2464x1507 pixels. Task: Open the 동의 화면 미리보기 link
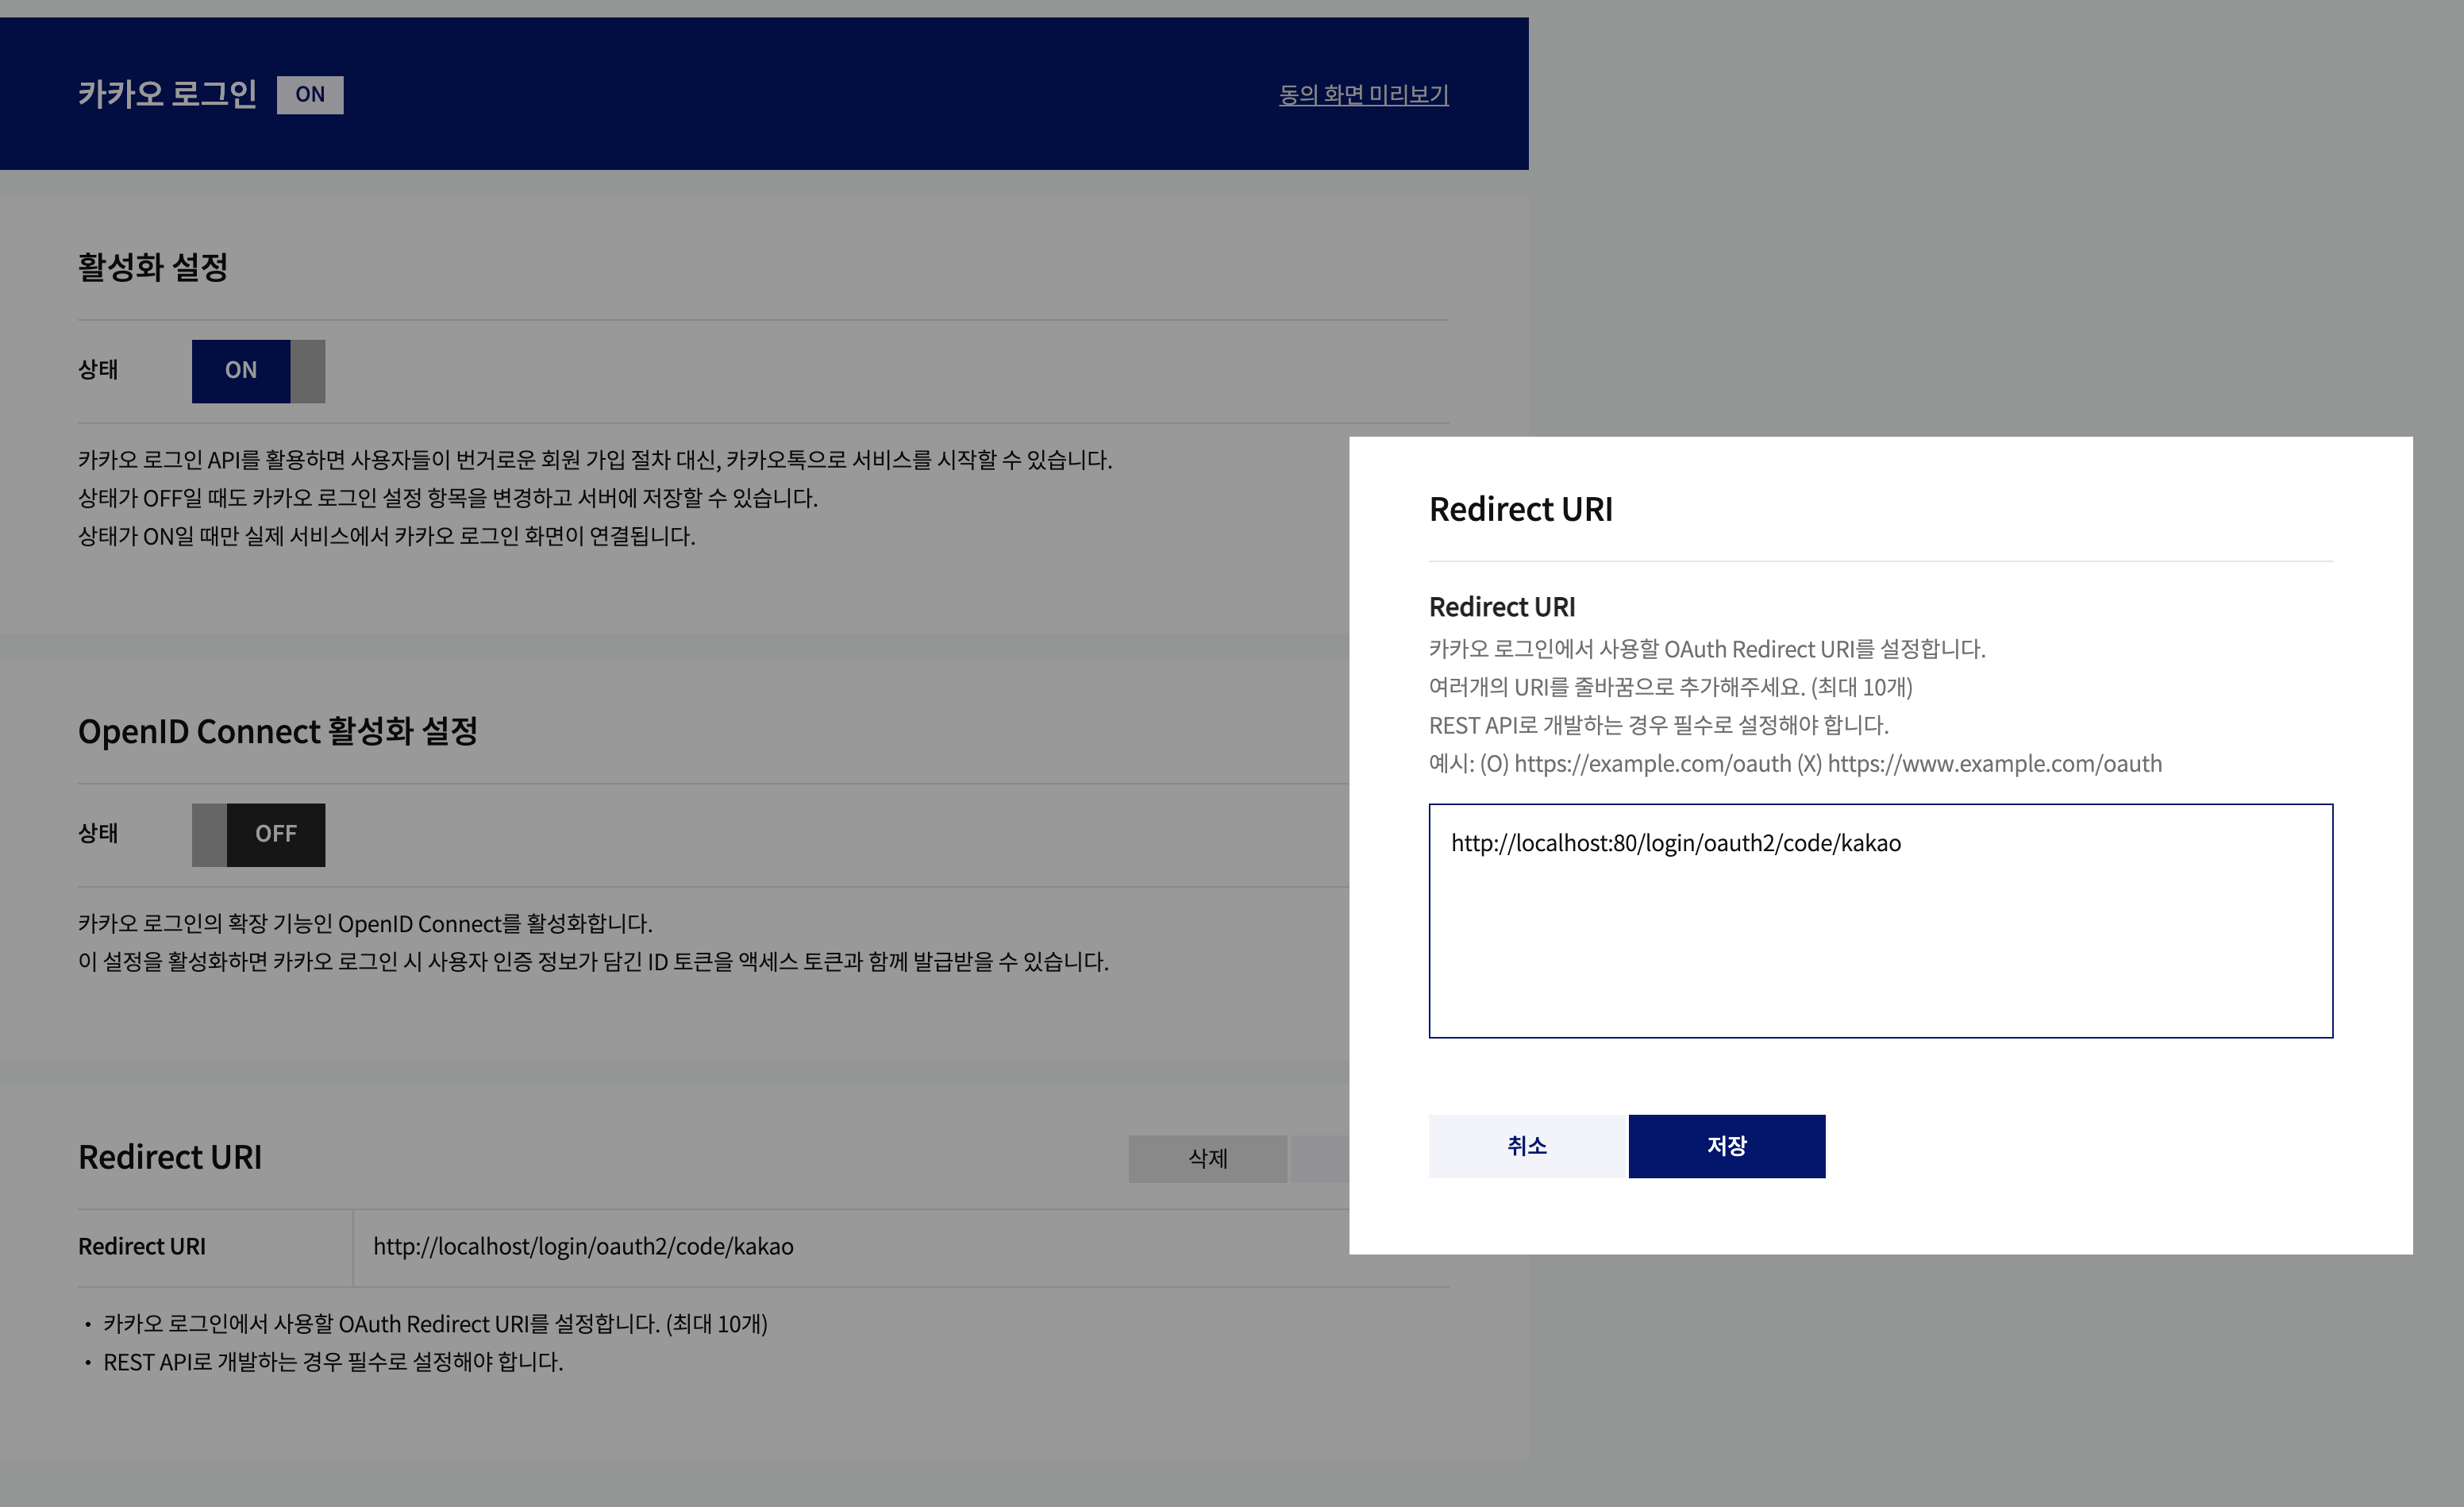[x=1364, y=94]
